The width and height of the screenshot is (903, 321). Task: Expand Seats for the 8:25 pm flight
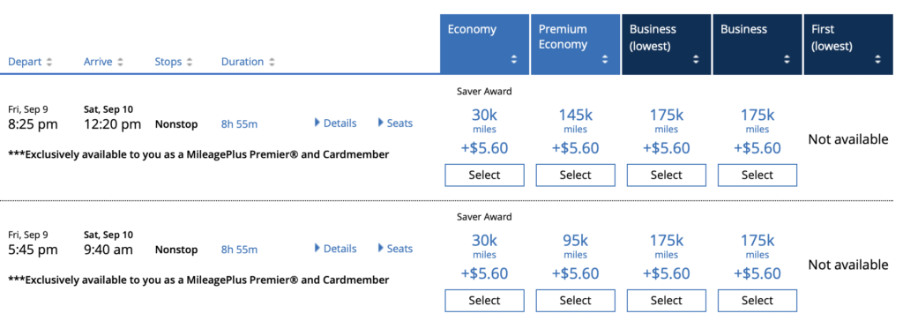point(395,123)
